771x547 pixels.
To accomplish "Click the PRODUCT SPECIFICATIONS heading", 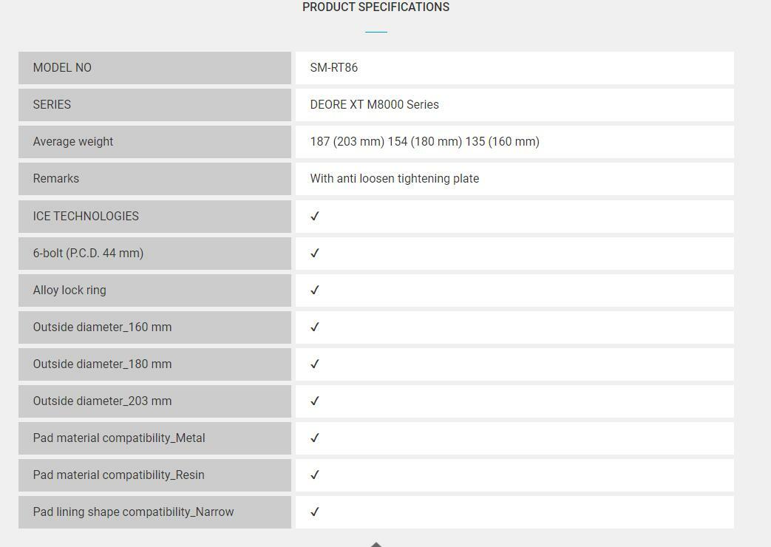I will point(376,7).
